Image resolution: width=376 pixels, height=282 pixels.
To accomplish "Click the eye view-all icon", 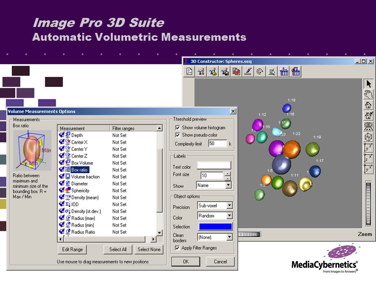I will 369,126.
